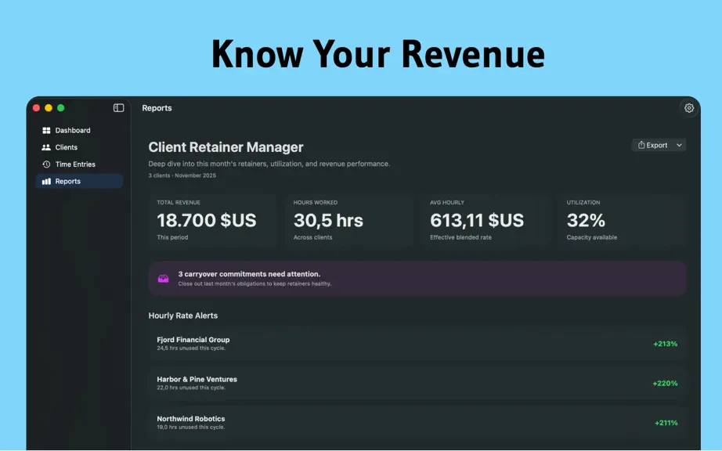Click the Reports bar chart icon
722x451 pixels.
46,182
